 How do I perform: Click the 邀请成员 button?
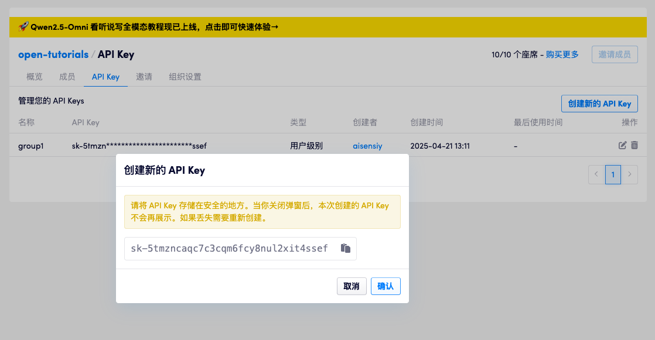tap(615, 54)
